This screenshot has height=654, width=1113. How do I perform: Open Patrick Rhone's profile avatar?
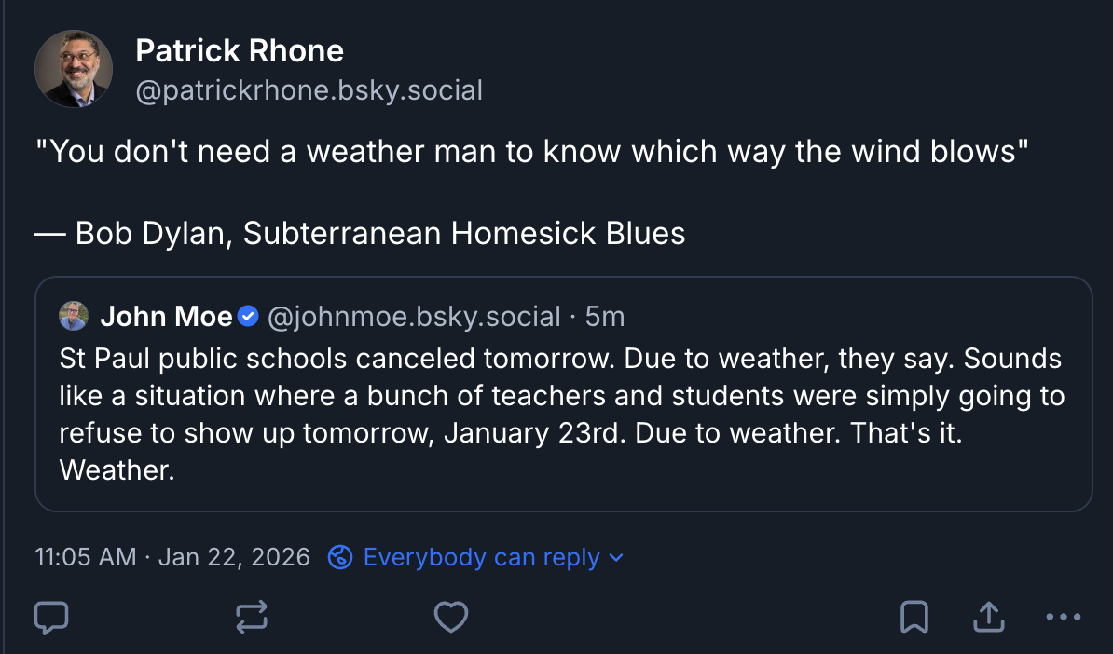pyautogui.click(x=74, y=69)
